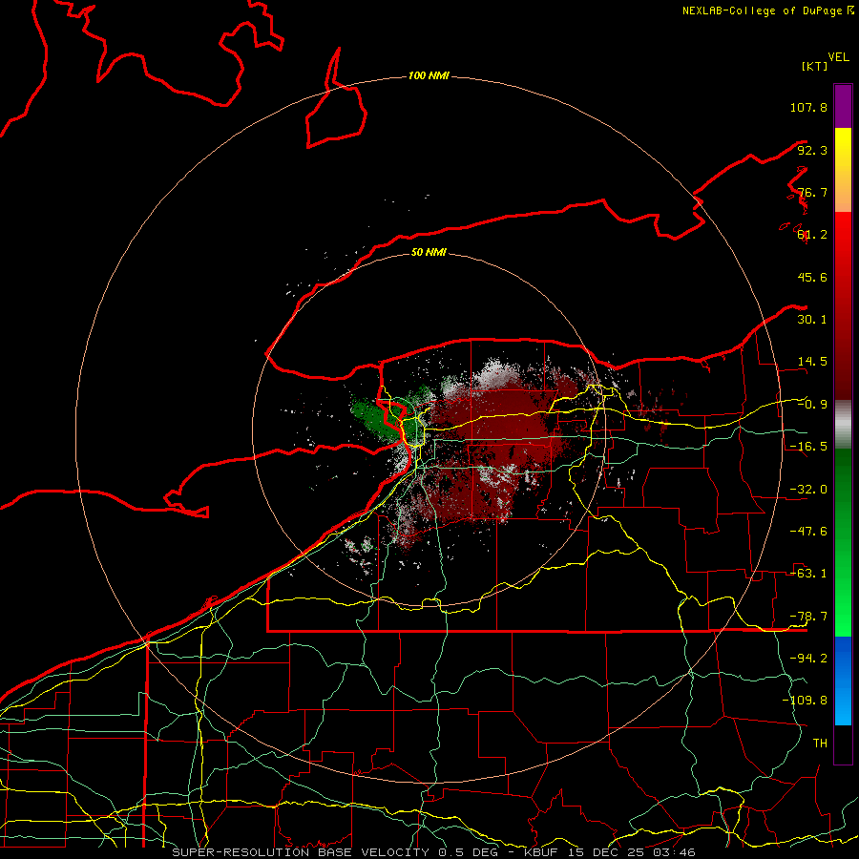Screen dimensions: 859x859
Task: Select the -32.0 velocity scale value
Action: click(x=808, y=490)
